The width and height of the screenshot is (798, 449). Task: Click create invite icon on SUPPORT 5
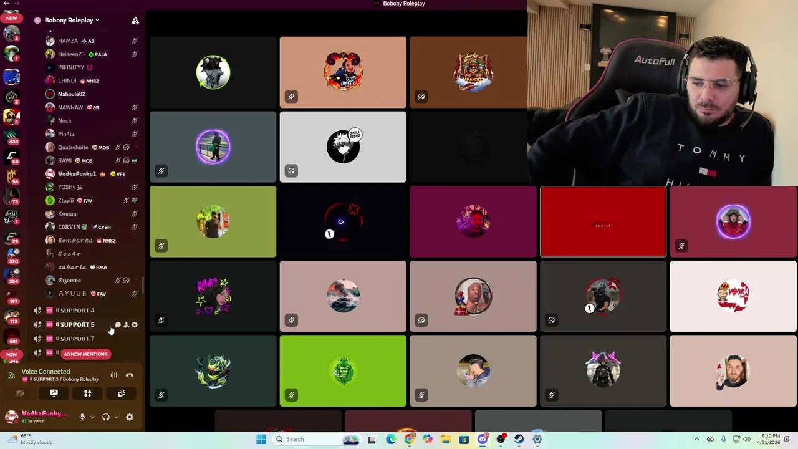point(126,325)
